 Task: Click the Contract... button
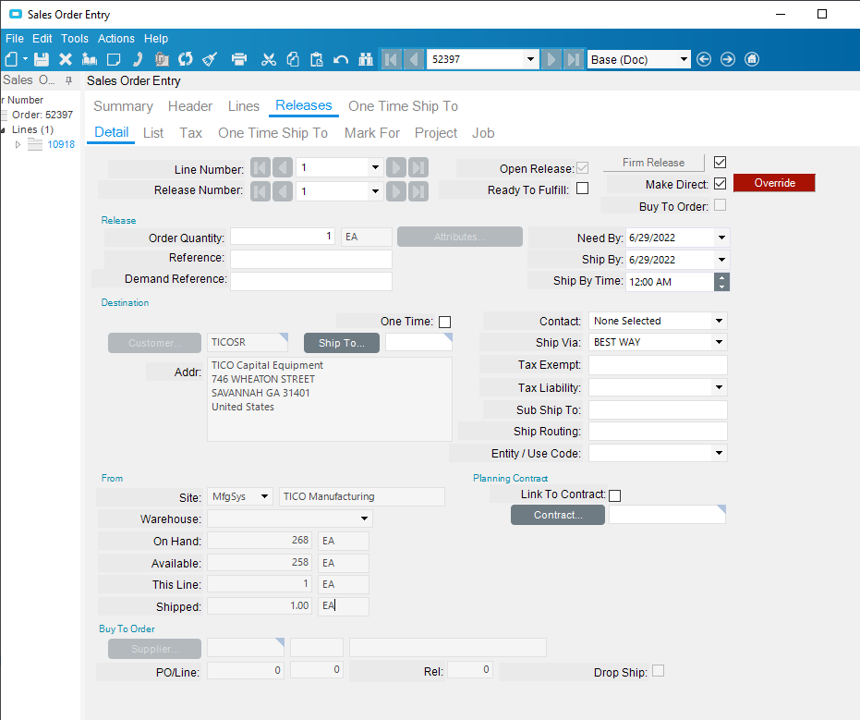558,515
